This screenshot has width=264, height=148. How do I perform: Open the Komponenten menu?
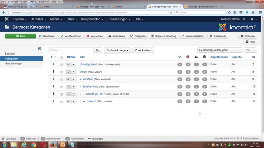tap(92, 19)
